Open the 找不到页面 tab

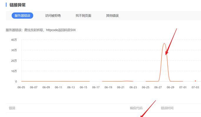tap(83, 16)
